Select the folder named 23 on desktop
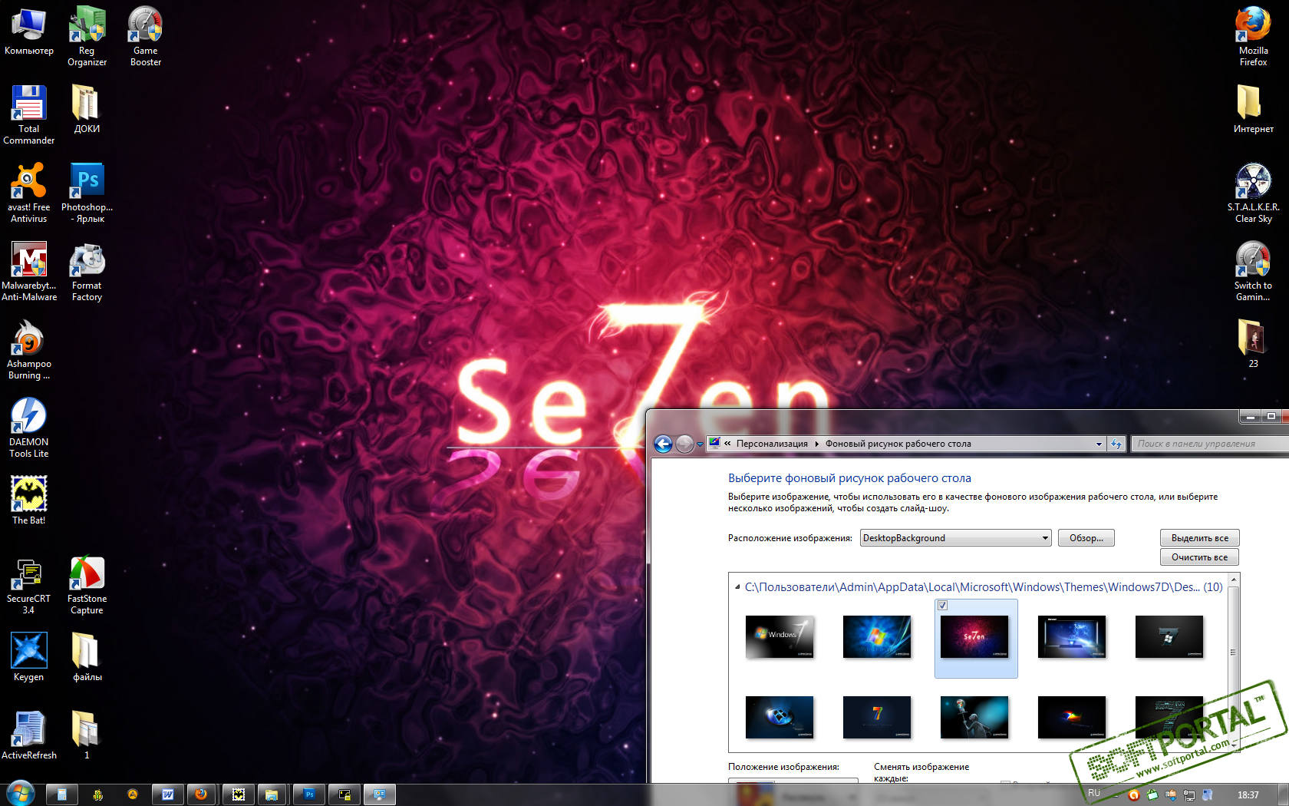This screenshot has width=1289, height=806. coord(1253,344)
